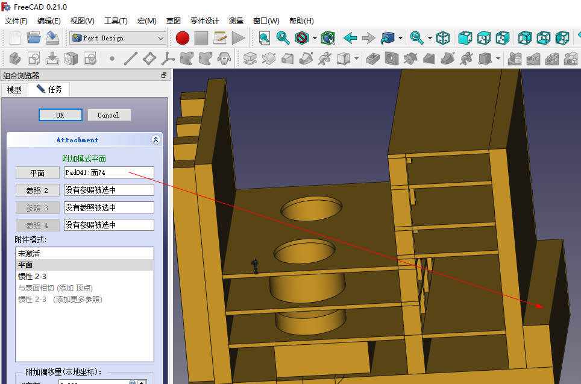Click the local coordinate system icon
The width and height of the screenshot is (581, 384).
(168, 58)
